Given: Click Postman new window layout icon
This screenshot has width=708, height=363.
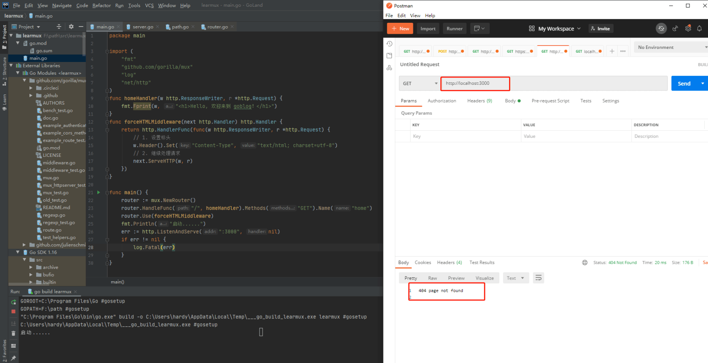Looking at the screenshot, I should pyautogui.click(x=480, y=29).
